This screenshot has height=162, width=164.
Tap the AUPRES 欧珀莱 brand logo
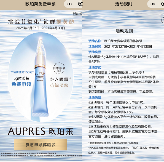(41, 131)
